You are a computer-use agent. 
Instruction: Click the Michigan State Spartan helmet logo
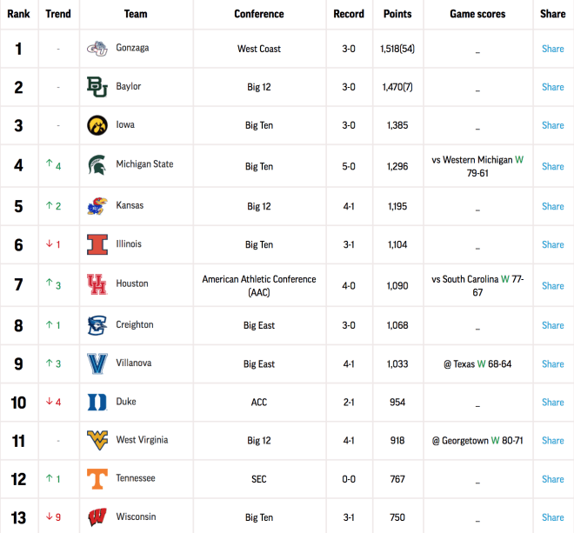tap(97, 164)
